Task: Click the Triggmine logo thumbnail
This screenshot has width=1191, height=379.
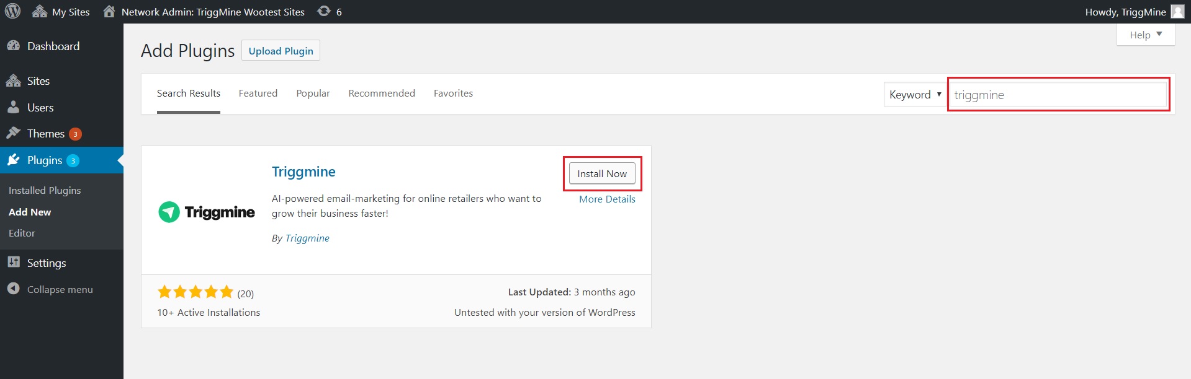Action: 207,212
